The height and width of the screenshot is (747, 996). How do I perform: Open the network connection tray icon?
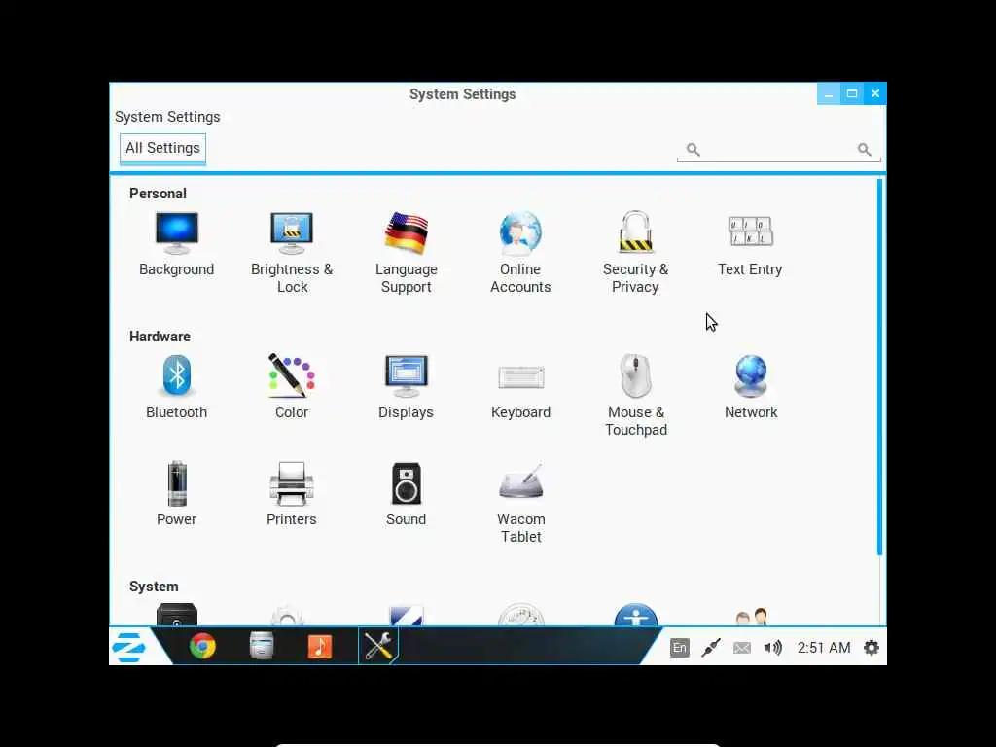(711, 647)
